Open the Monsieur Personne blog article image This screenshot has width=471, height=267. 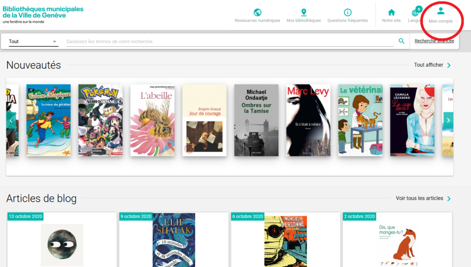286,241
